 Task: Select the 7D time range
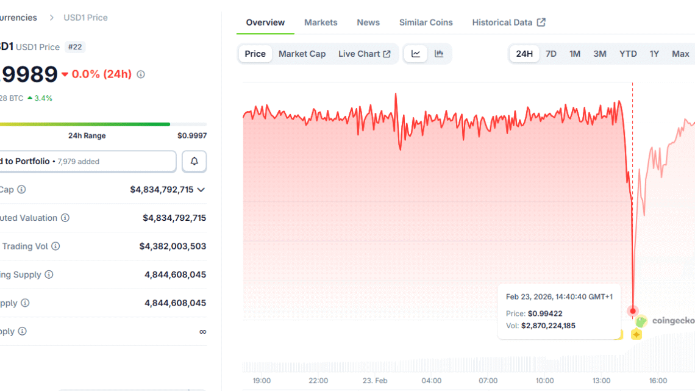click(551, 54)
